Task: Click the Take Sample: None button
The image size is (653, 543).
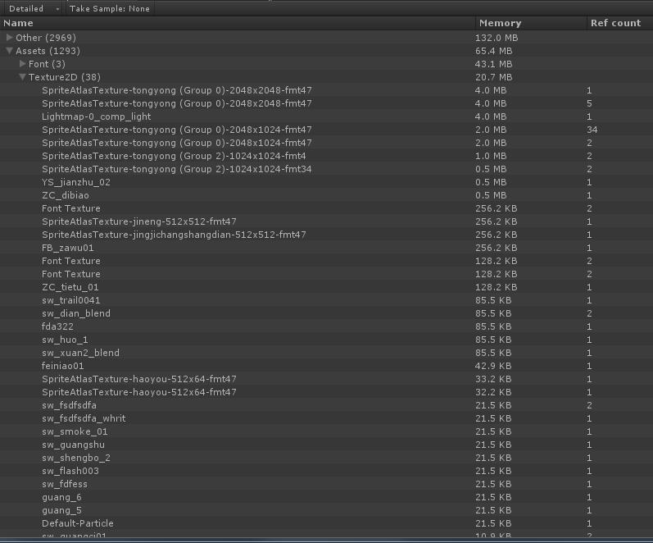Action: click(110, 8)
